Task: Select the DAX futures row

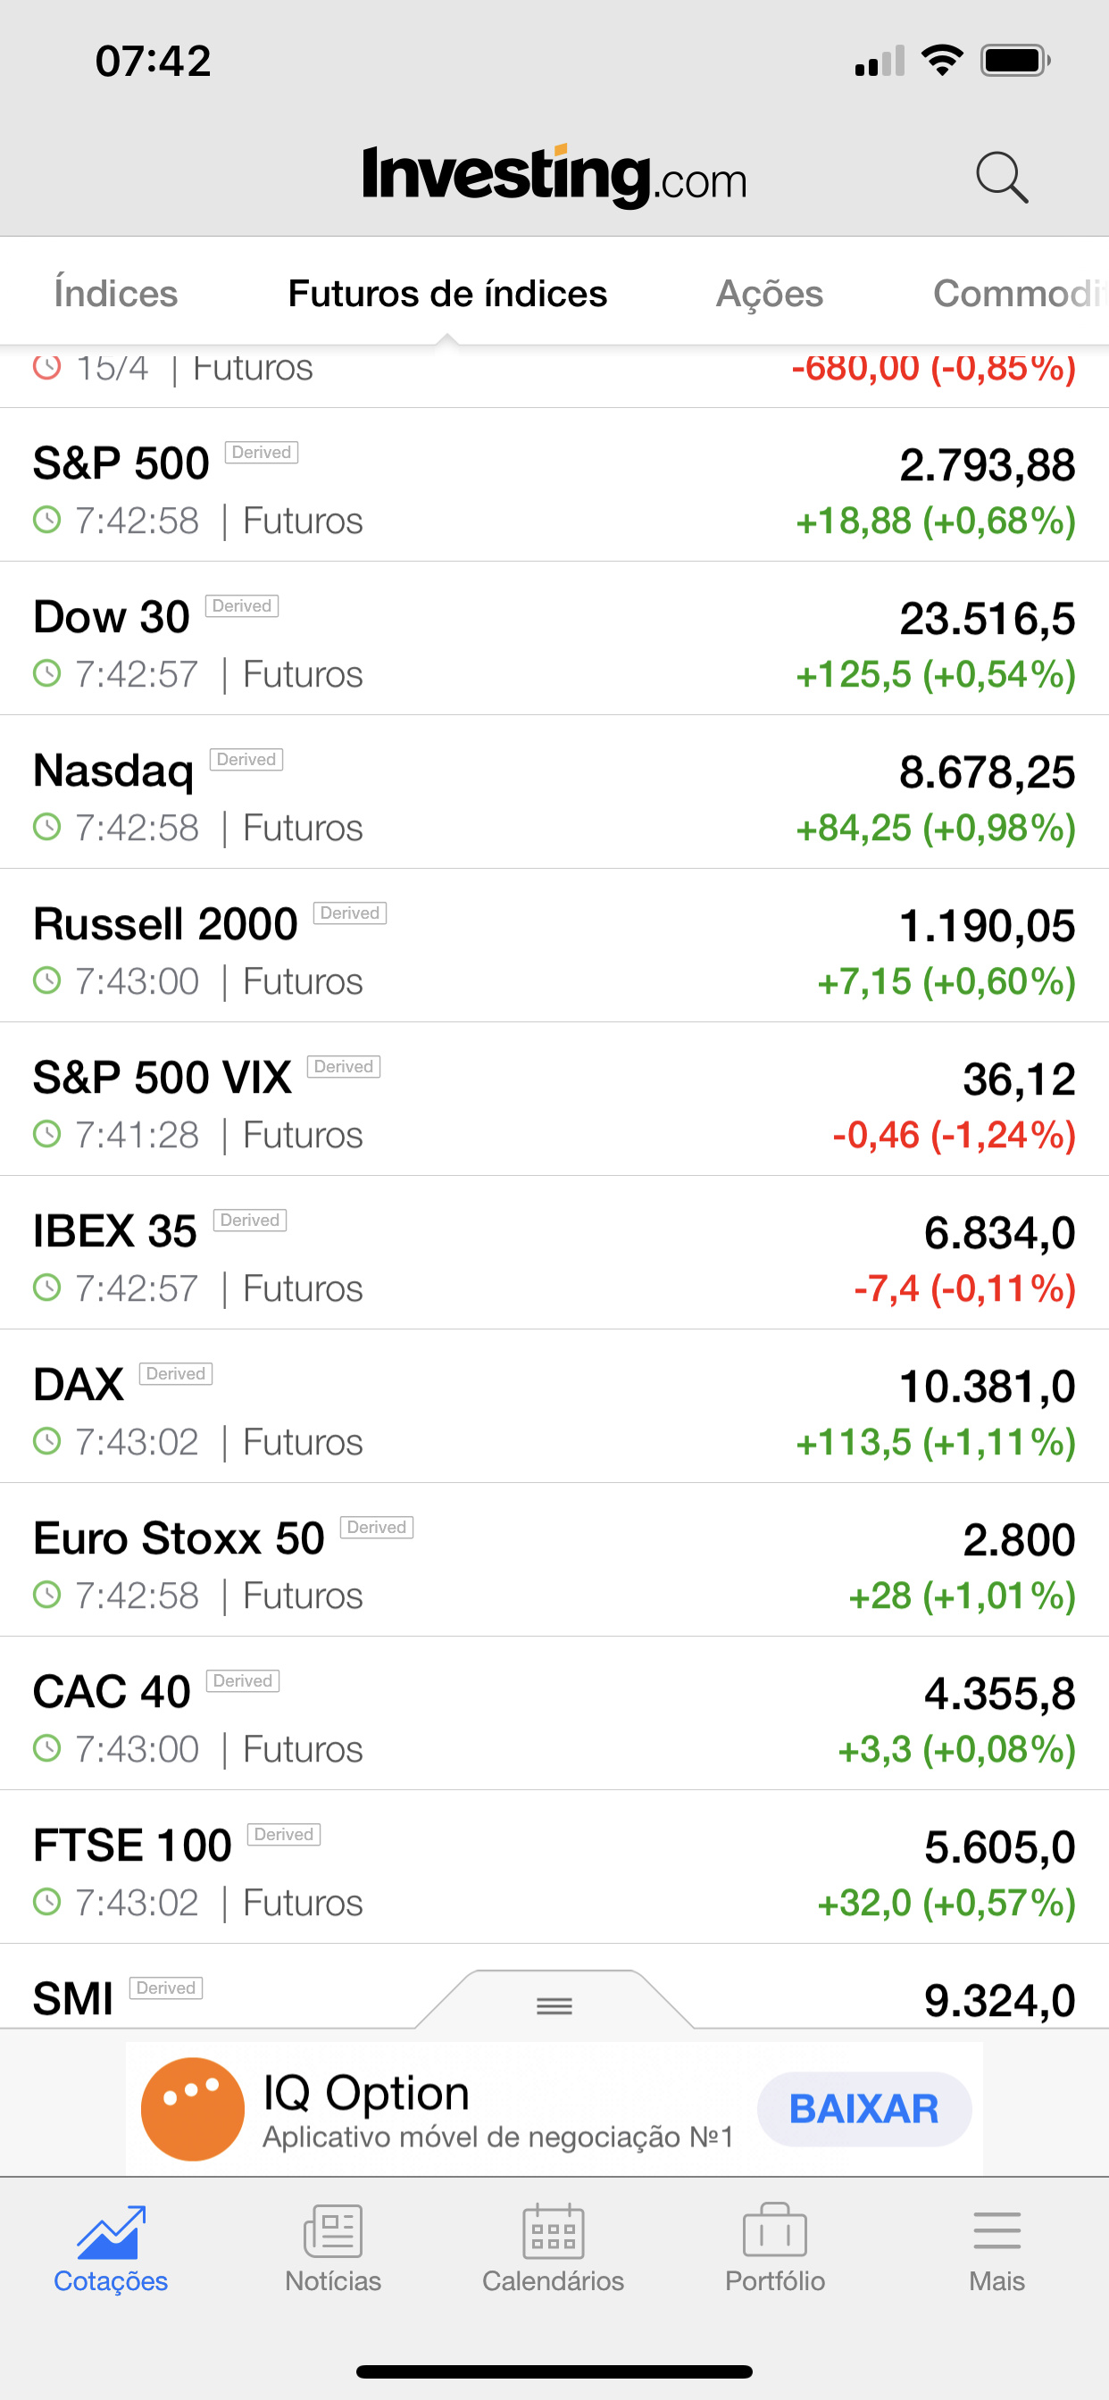Action: tap(554, 1407)
